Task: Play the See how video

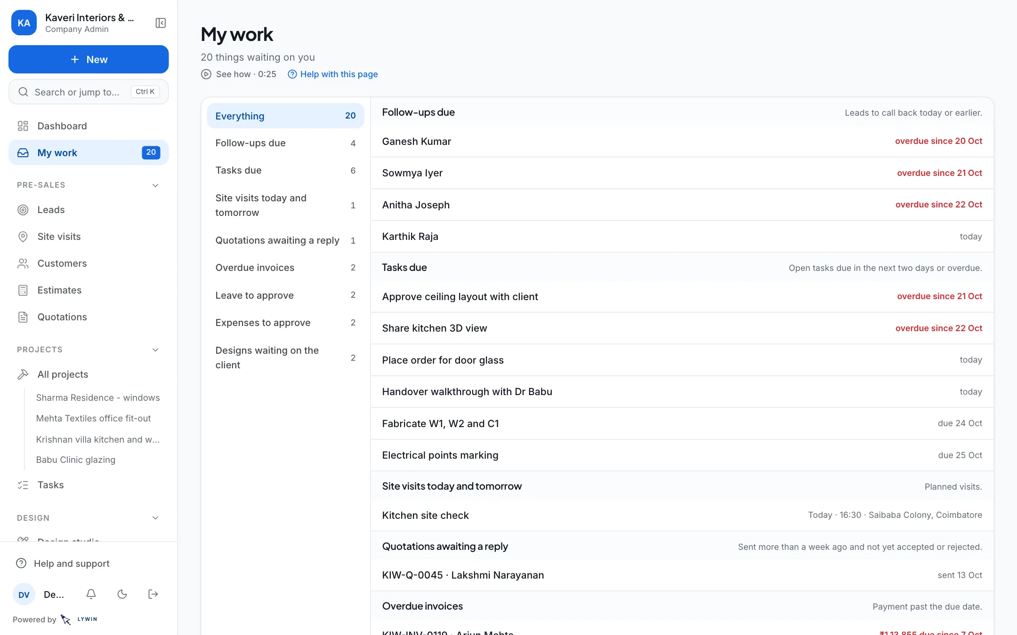Action: click(239, 74)
